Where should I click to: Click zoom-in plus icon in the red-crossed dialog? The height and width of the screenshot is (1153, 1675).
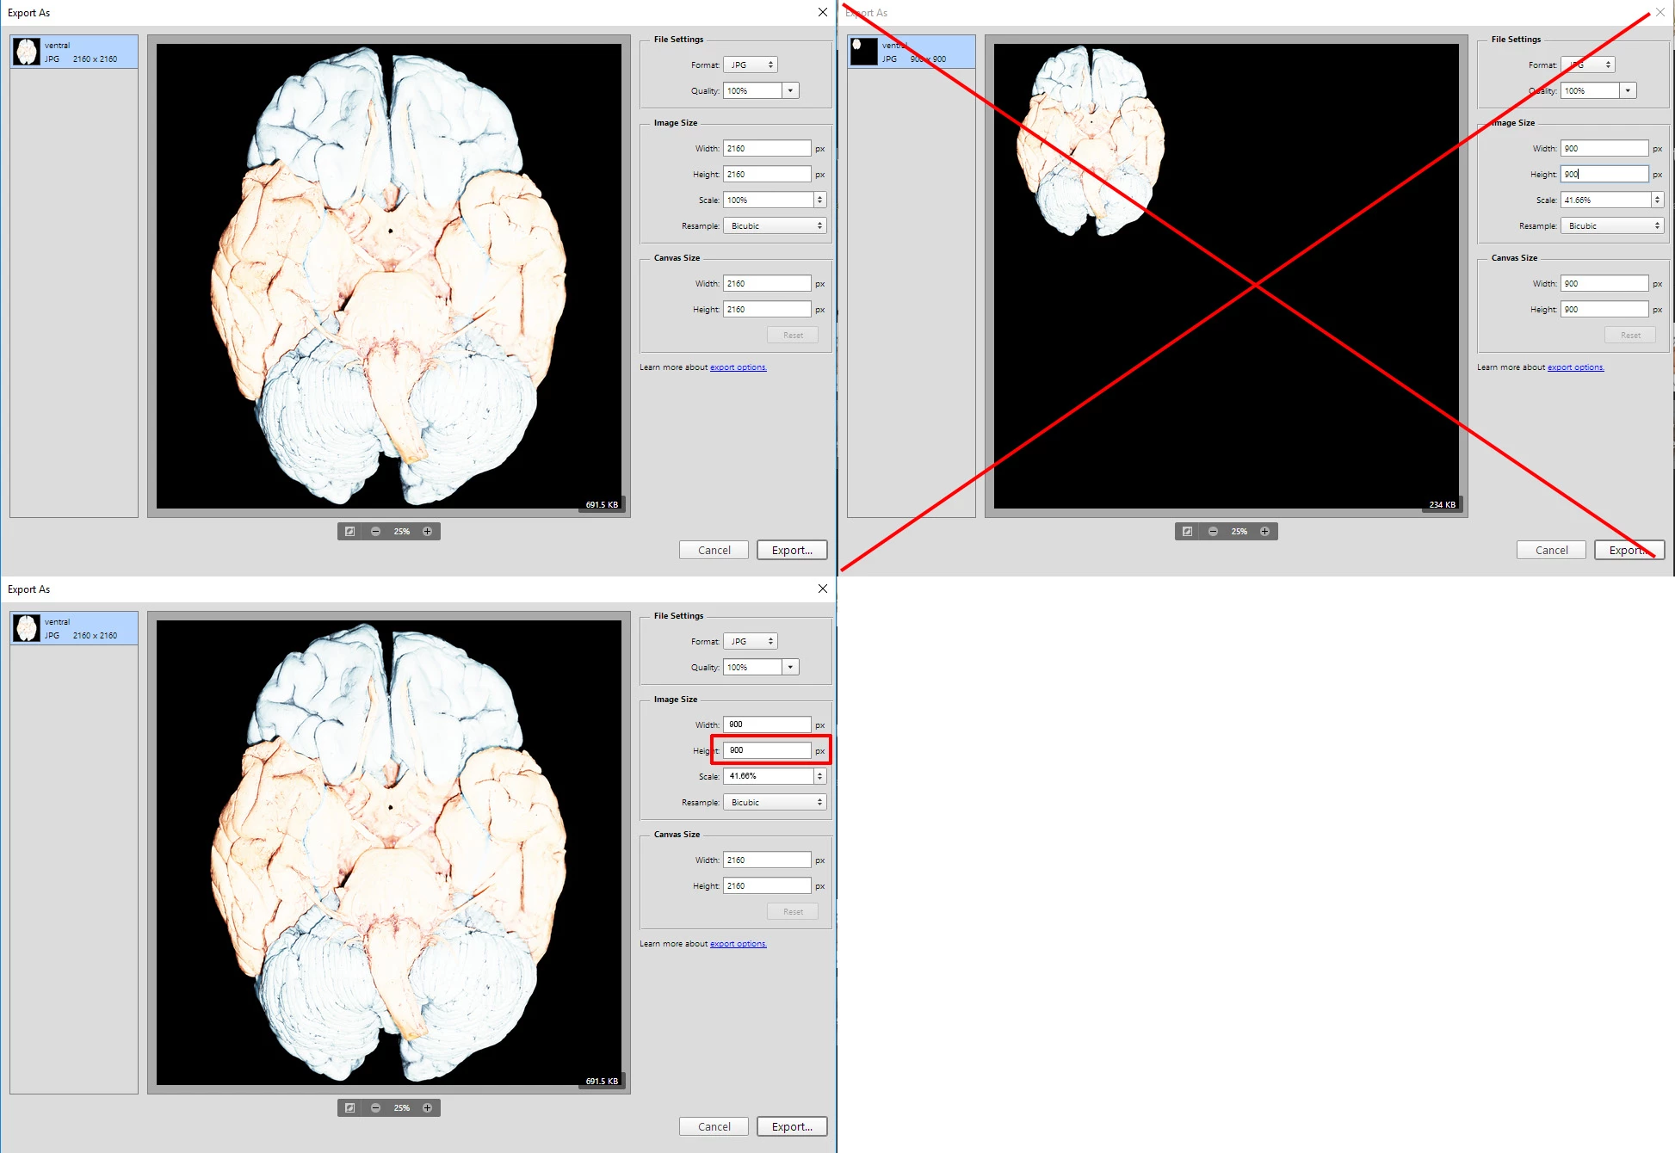click(1264, 532)
